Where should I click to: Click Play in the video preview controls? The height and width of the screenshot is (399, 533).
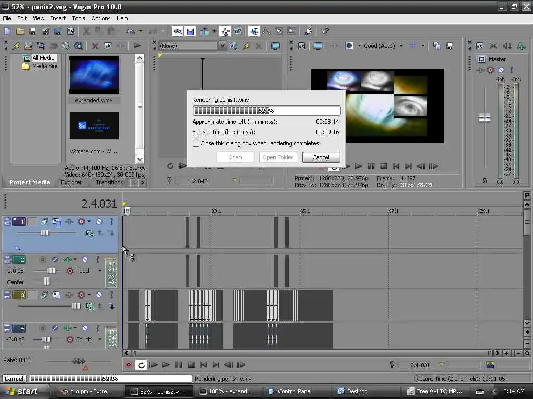click(358, 166)
